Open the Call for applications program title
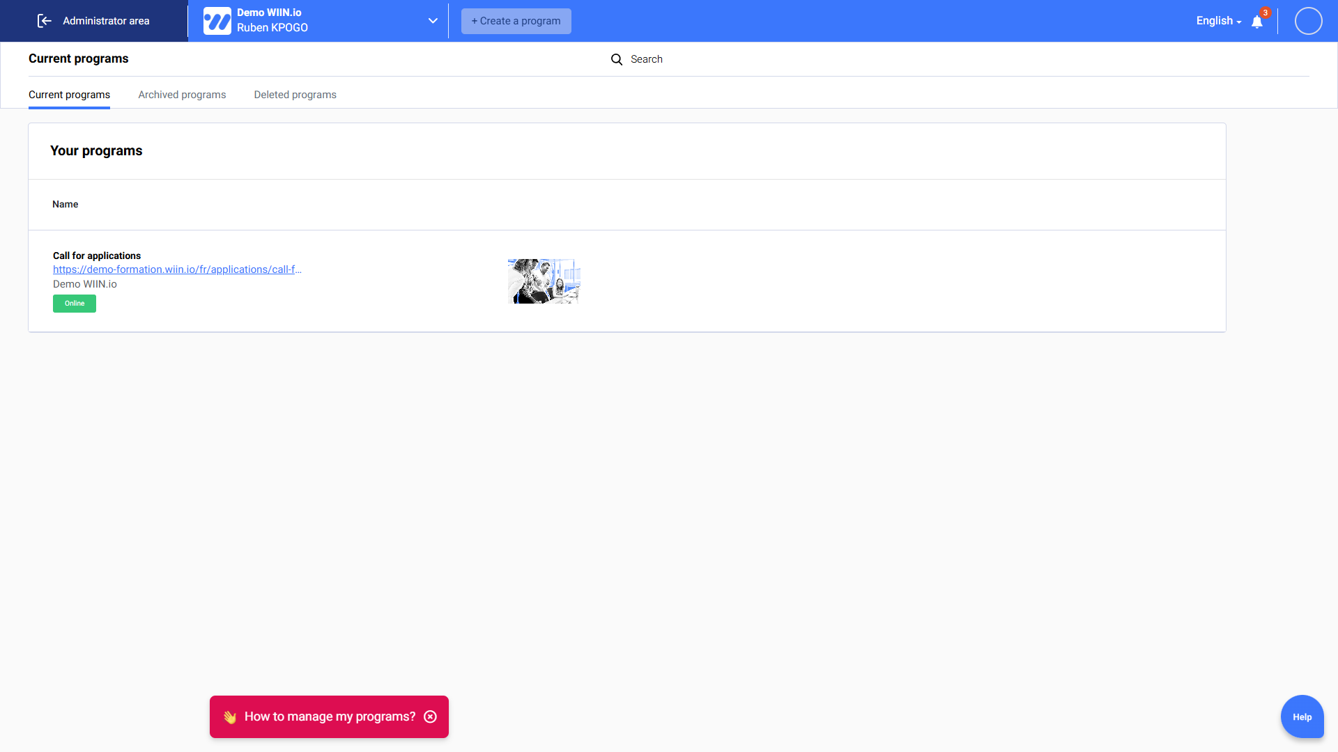 coord(97,256)
